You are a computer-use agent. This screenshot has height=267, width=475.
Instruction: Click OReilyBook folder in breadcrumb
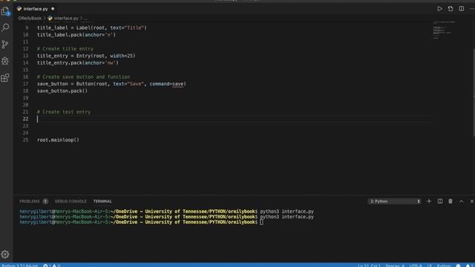point(30,18)
